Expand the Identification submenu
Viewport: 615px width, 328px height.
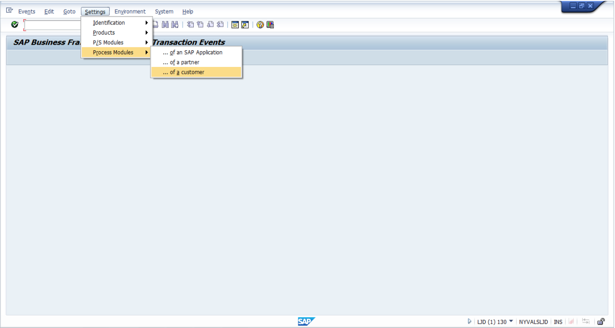108,22
